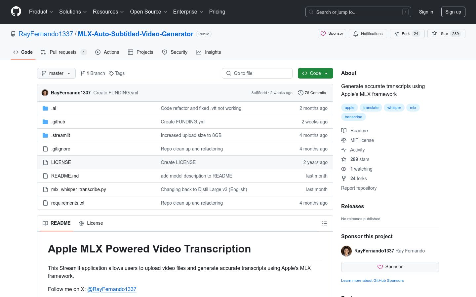Open the latest commit Create FUNDING.yml
Image resolution: width=476 pixels, height=297 pixels.
click(x=116, y=93)
